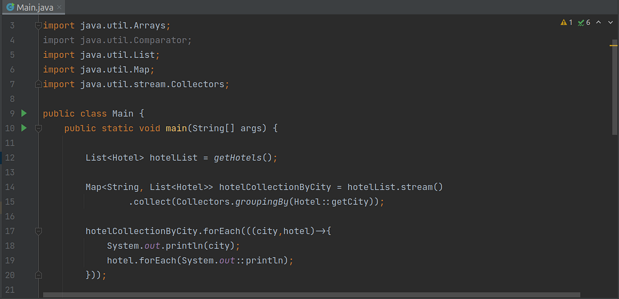Screen dimensions: 619x299
Task: Click the green typo indicator showing 6
Action: (x=581, y=22)
